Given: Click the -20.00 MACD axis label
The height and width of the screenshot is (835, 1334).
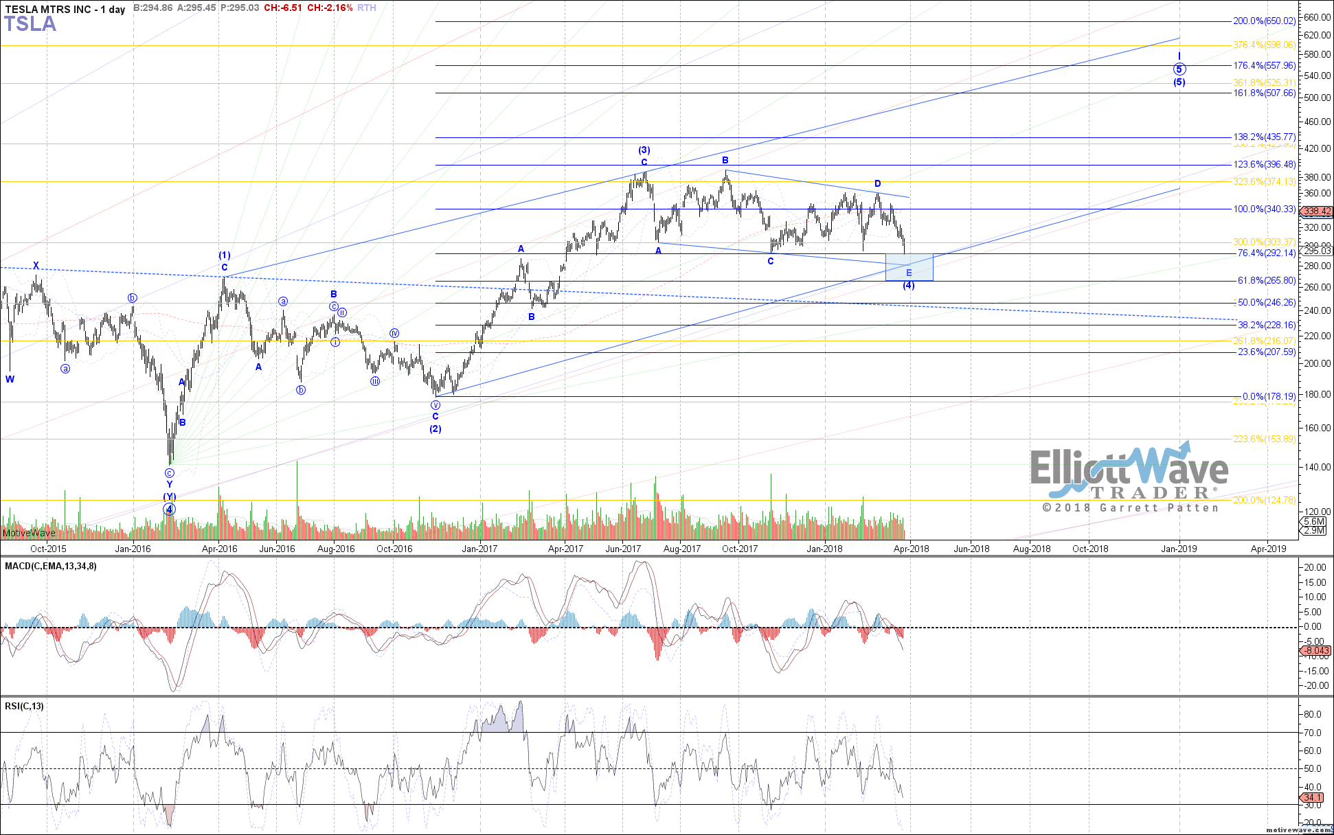Looking at the screenshot, I should (x=1315, y=686).
